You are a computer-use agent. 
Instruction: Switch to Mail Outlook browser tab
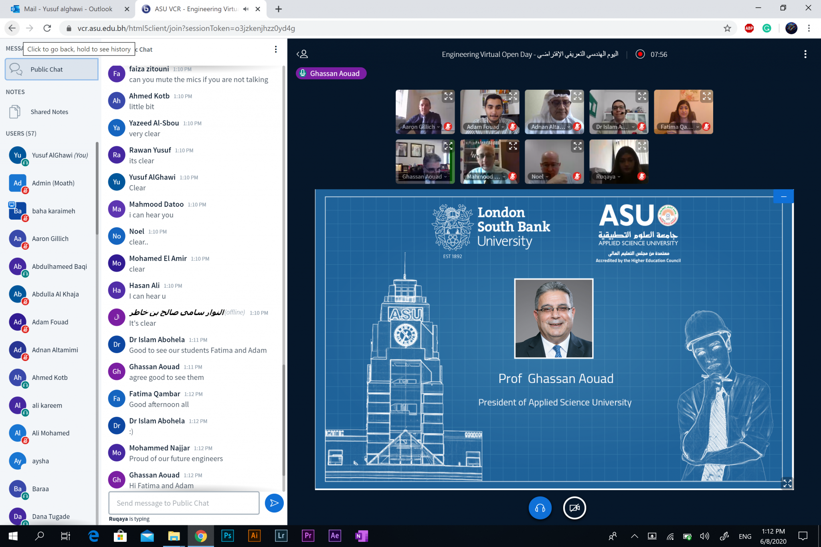click(x=67, y=9)
